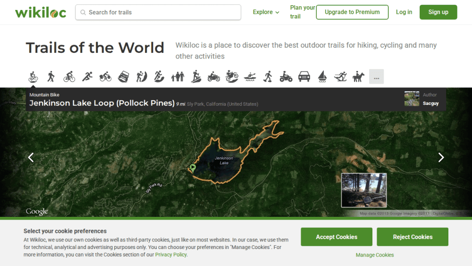Image resolution: width=472 pixels, height=266 pixels.
Task: Select the 4x4 off-road jeep icon
Action: pos(123,77)
